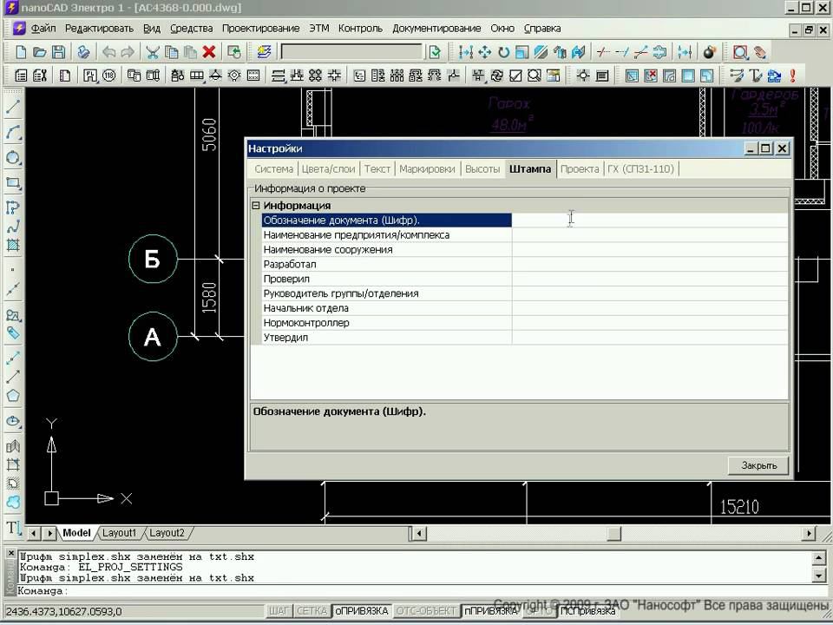Delete objects with red X icon
The width and height of the screenshot is (833, 625).
coord(209,52)
